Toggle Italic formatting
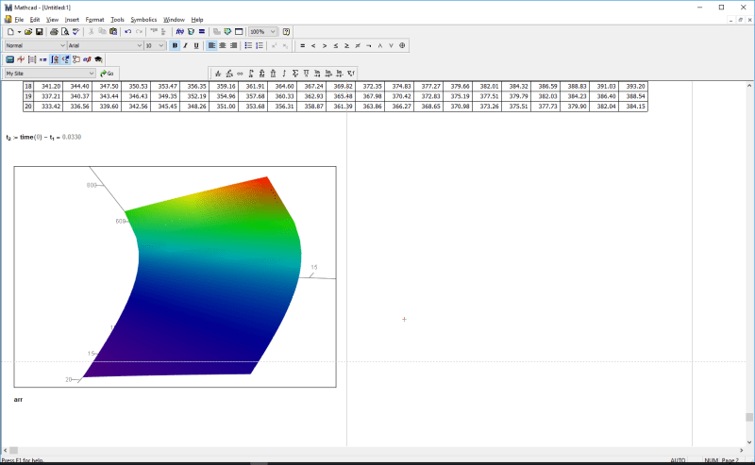 pos(185,45)
